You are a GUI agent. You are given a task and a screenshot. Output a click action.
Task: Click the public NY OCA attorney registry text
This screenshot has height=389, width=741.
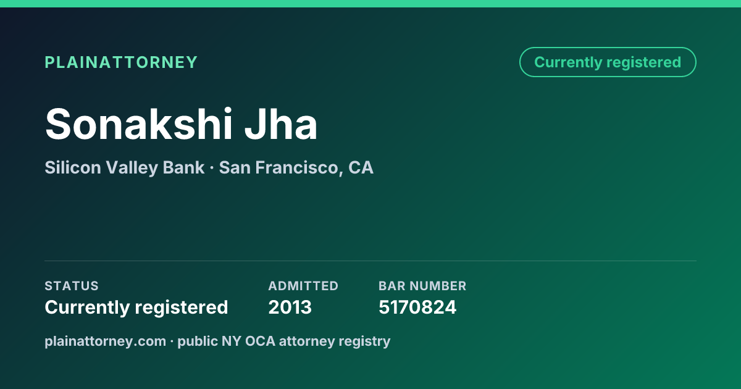pyautogui.click(x=284, y=341)
